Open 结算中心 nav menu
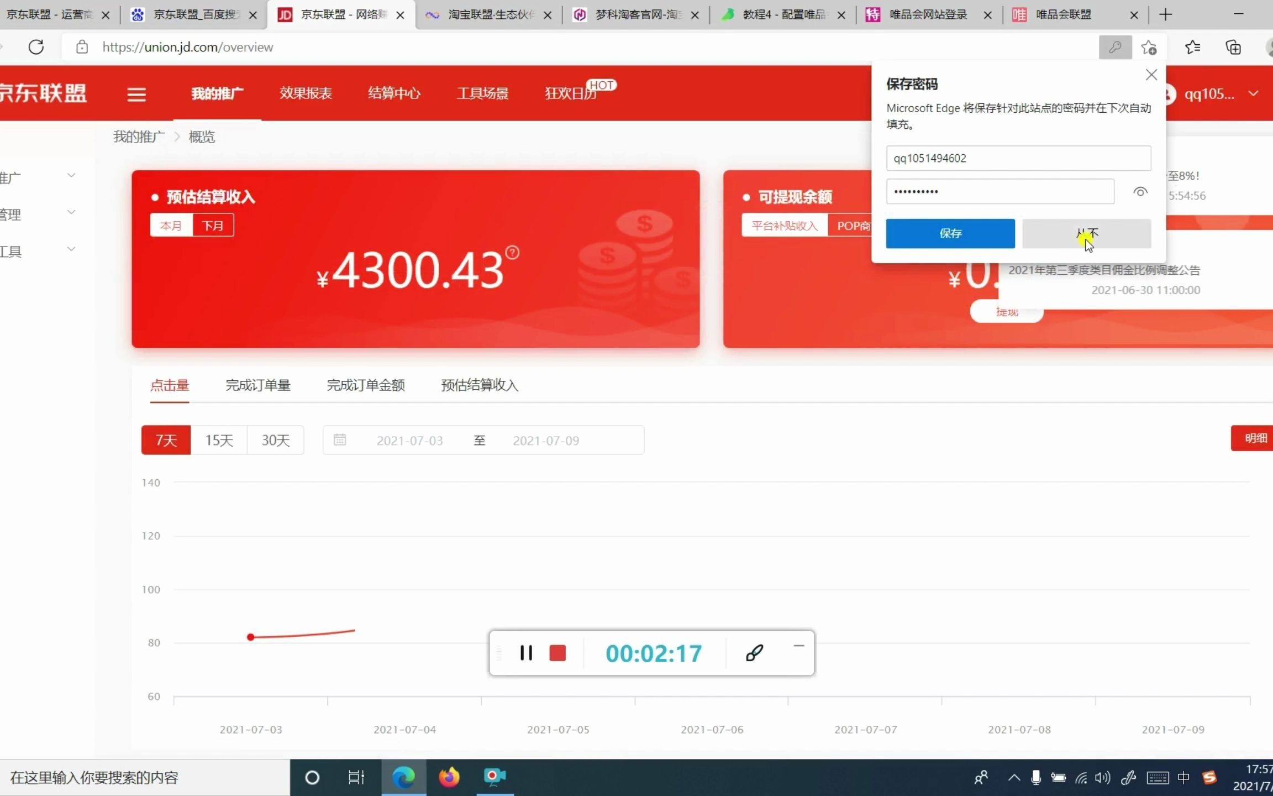Screen dimensions: 1273x796 pos(394,93)
